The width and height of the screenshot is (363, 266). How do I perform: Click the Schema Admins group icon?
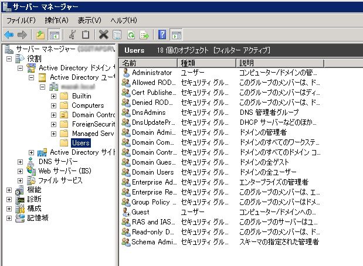126,242
